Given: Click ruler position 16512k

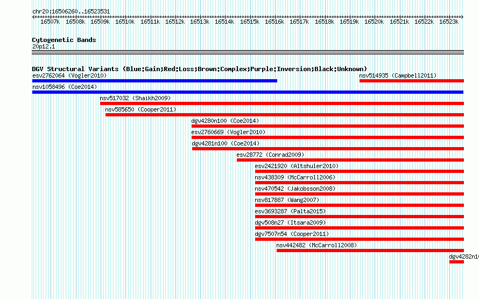Looking at the screenshot, I should click(x=175, y=22).
